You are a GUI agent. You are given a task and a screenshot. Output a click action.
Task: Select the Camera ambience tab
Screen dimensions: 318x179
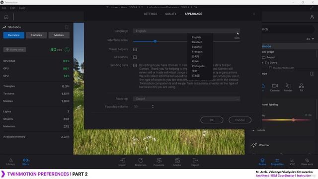point(275,88)
